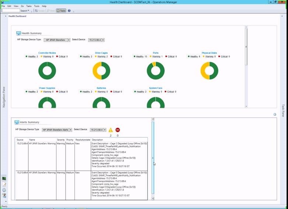Click the gear icon above the right panel
This screenshot has width=288, height=209.
click(x=275, y=114)
